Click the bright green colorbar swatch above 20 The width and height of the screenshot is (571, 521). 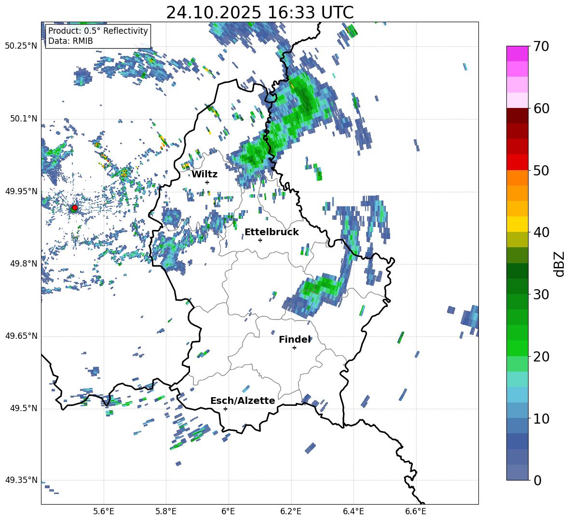517,348
